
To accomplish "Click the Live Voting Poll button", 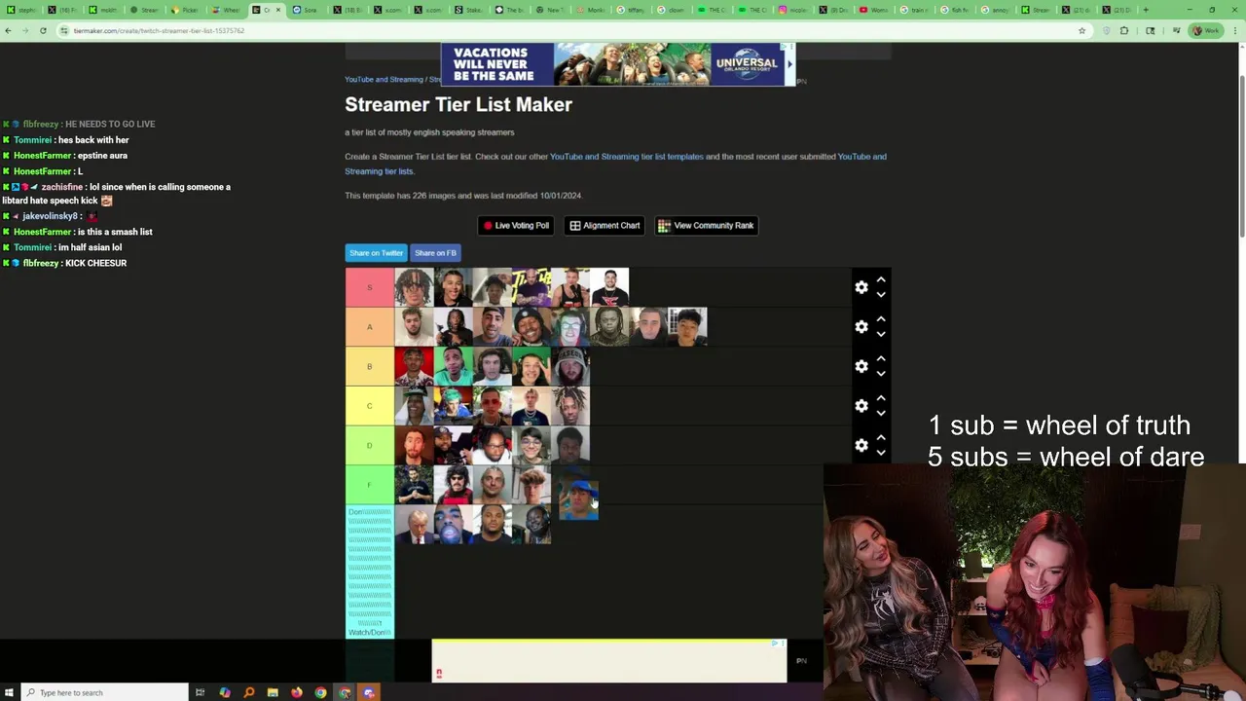I will coord(516,226).
